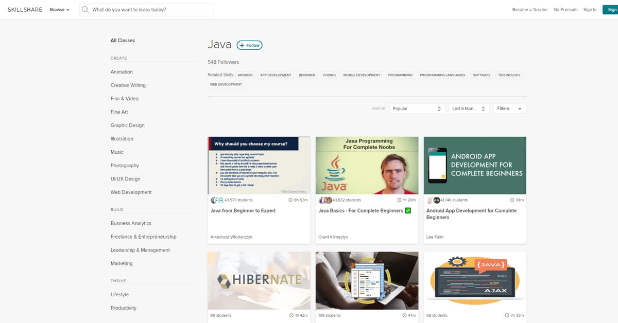Open the Java from Beginner to Expert course
This screenshot has height=323, width=618.
click(x=242, y=210)
